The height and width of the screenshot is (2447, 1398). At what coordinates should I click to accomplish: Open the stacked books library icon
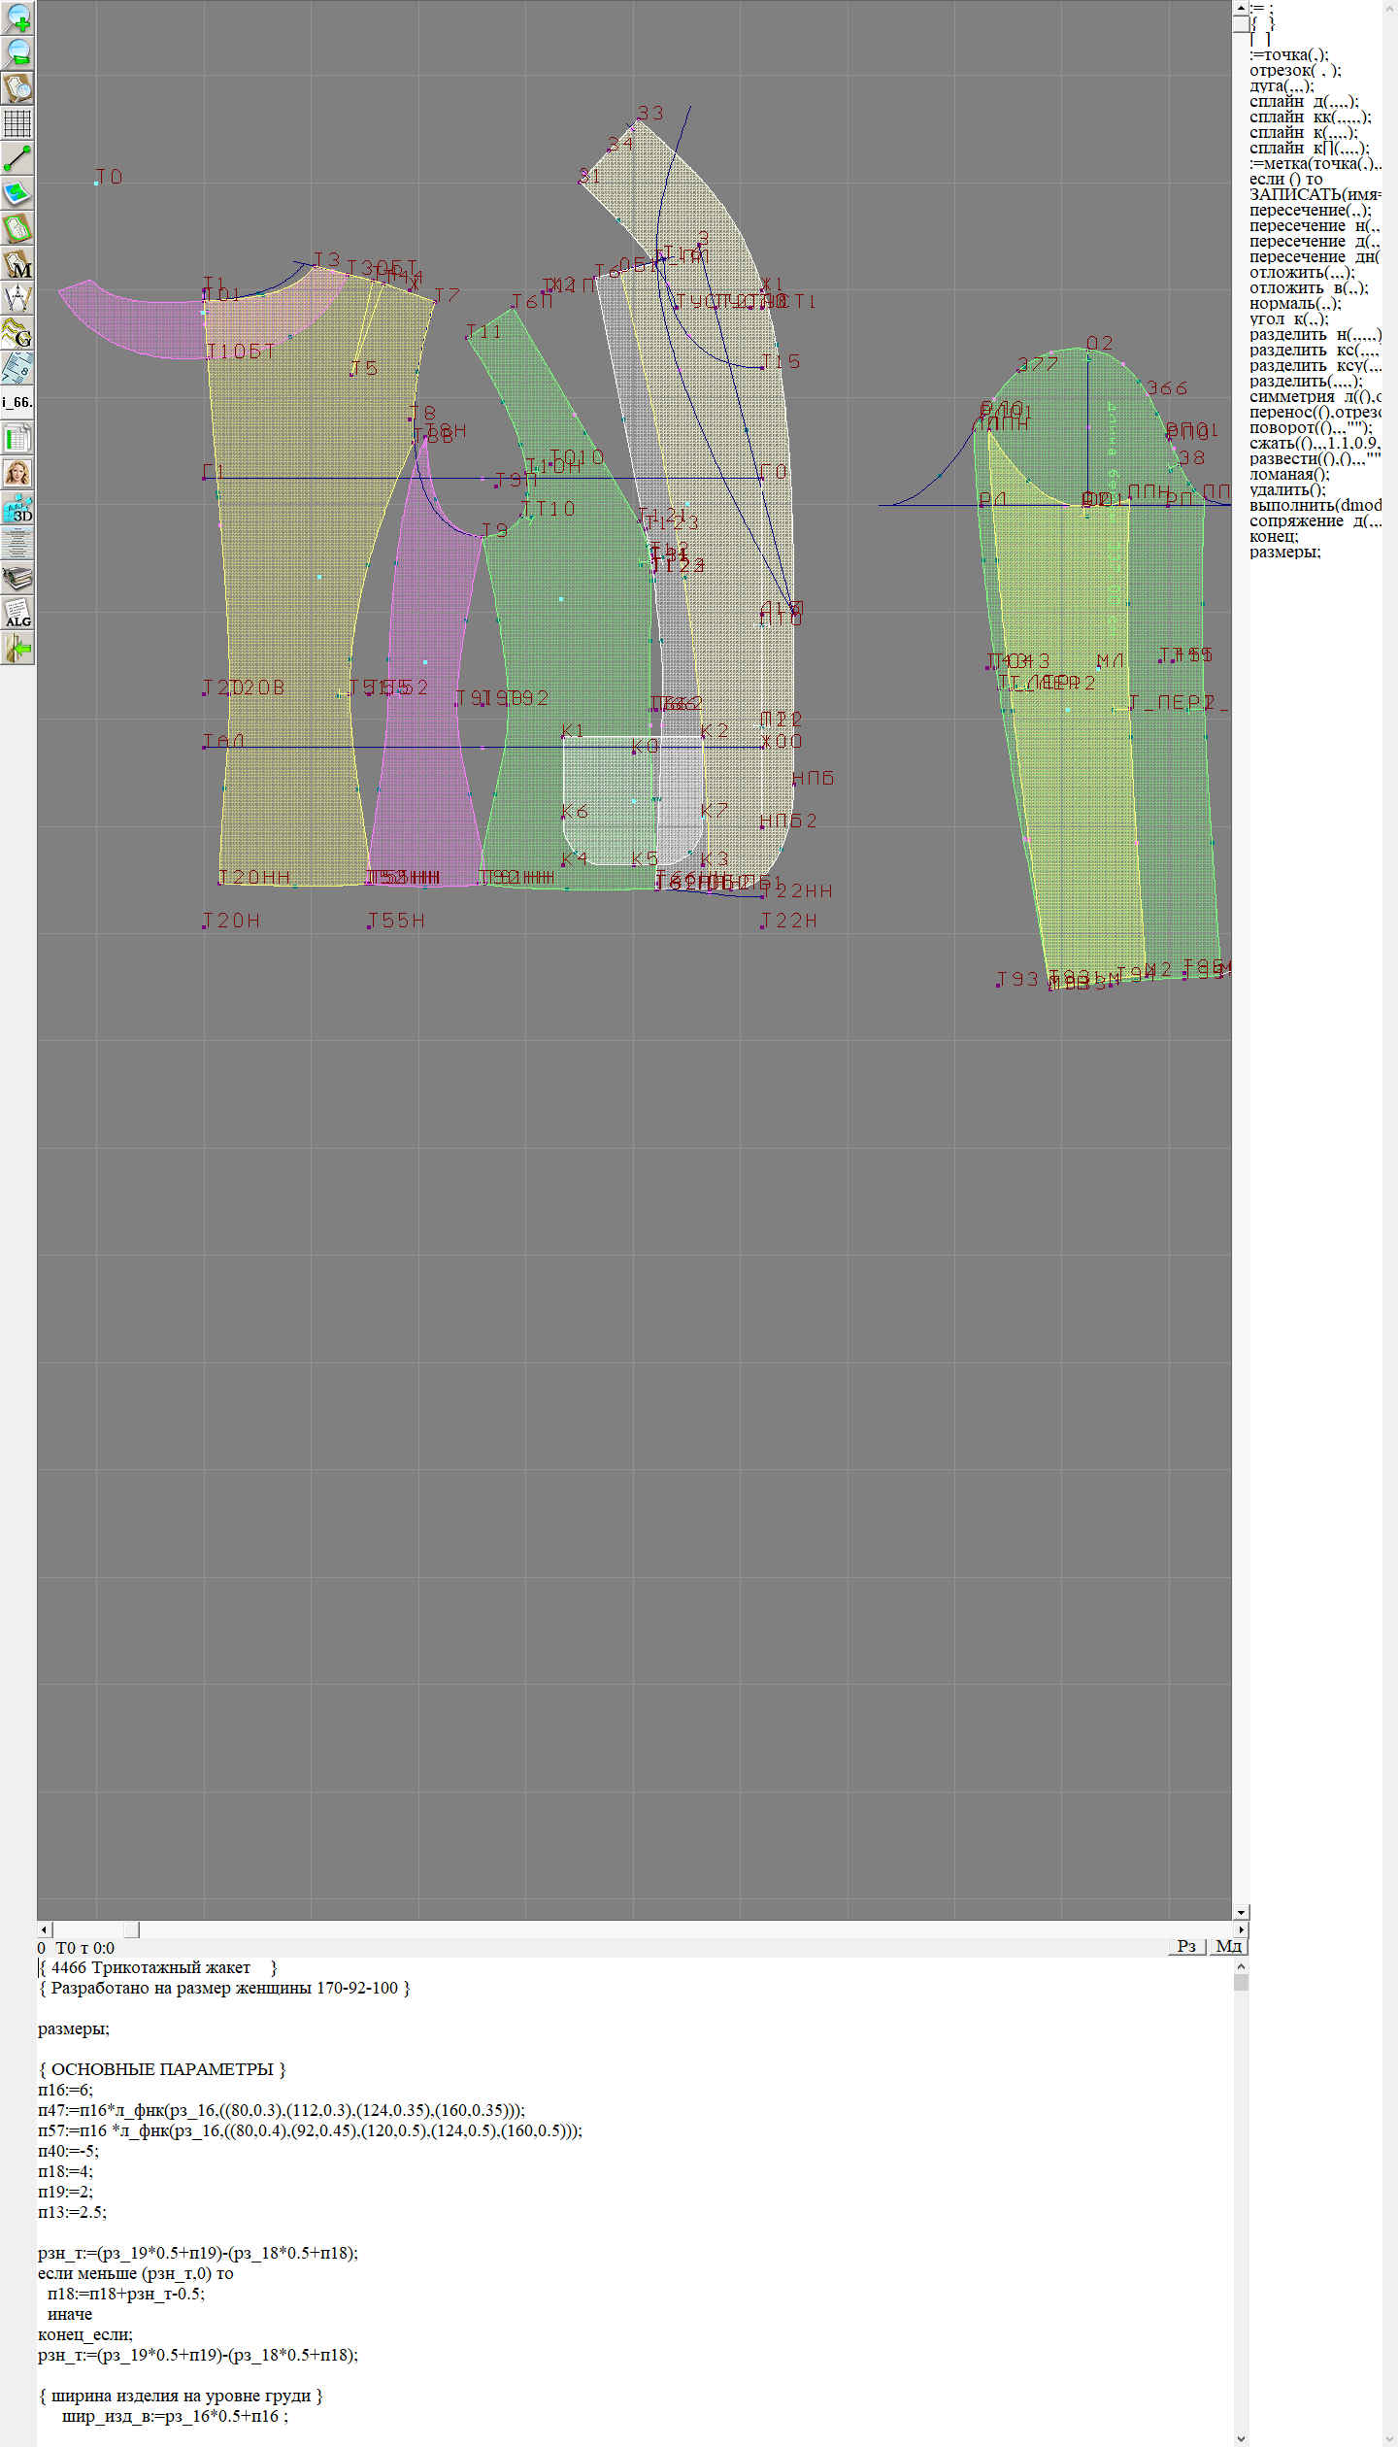point(17,578)
